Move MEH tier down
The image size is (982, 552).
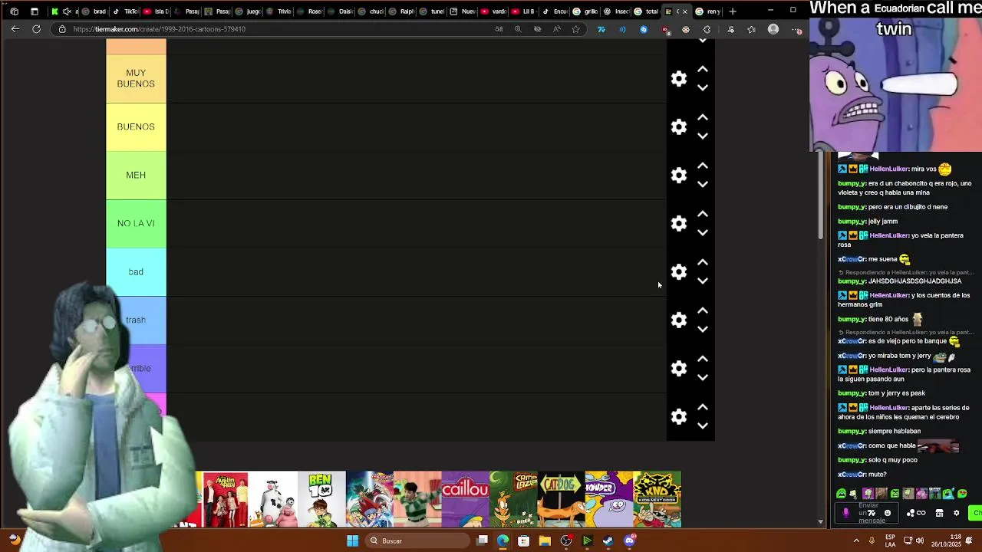[702, 184]
